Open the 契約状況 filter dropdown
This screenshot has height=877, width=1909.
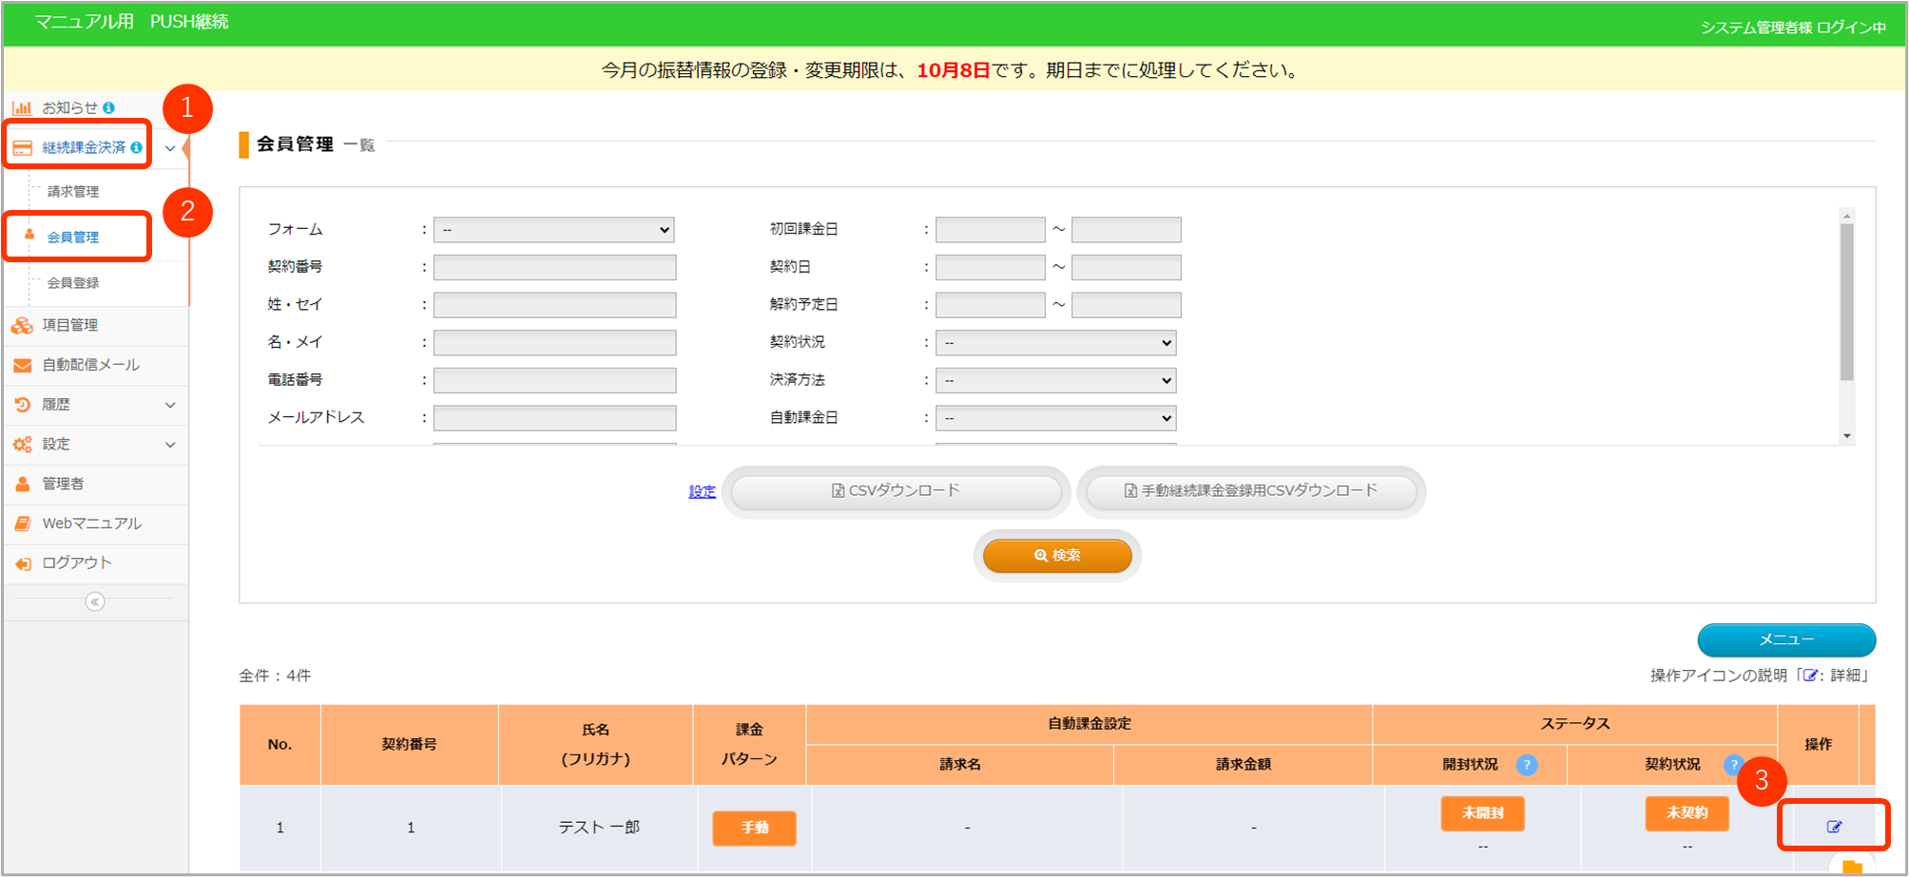click(1055, 343)
